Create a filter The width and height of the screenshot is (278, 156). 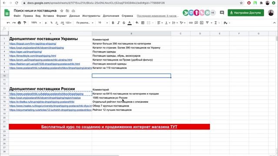[207, 23]
